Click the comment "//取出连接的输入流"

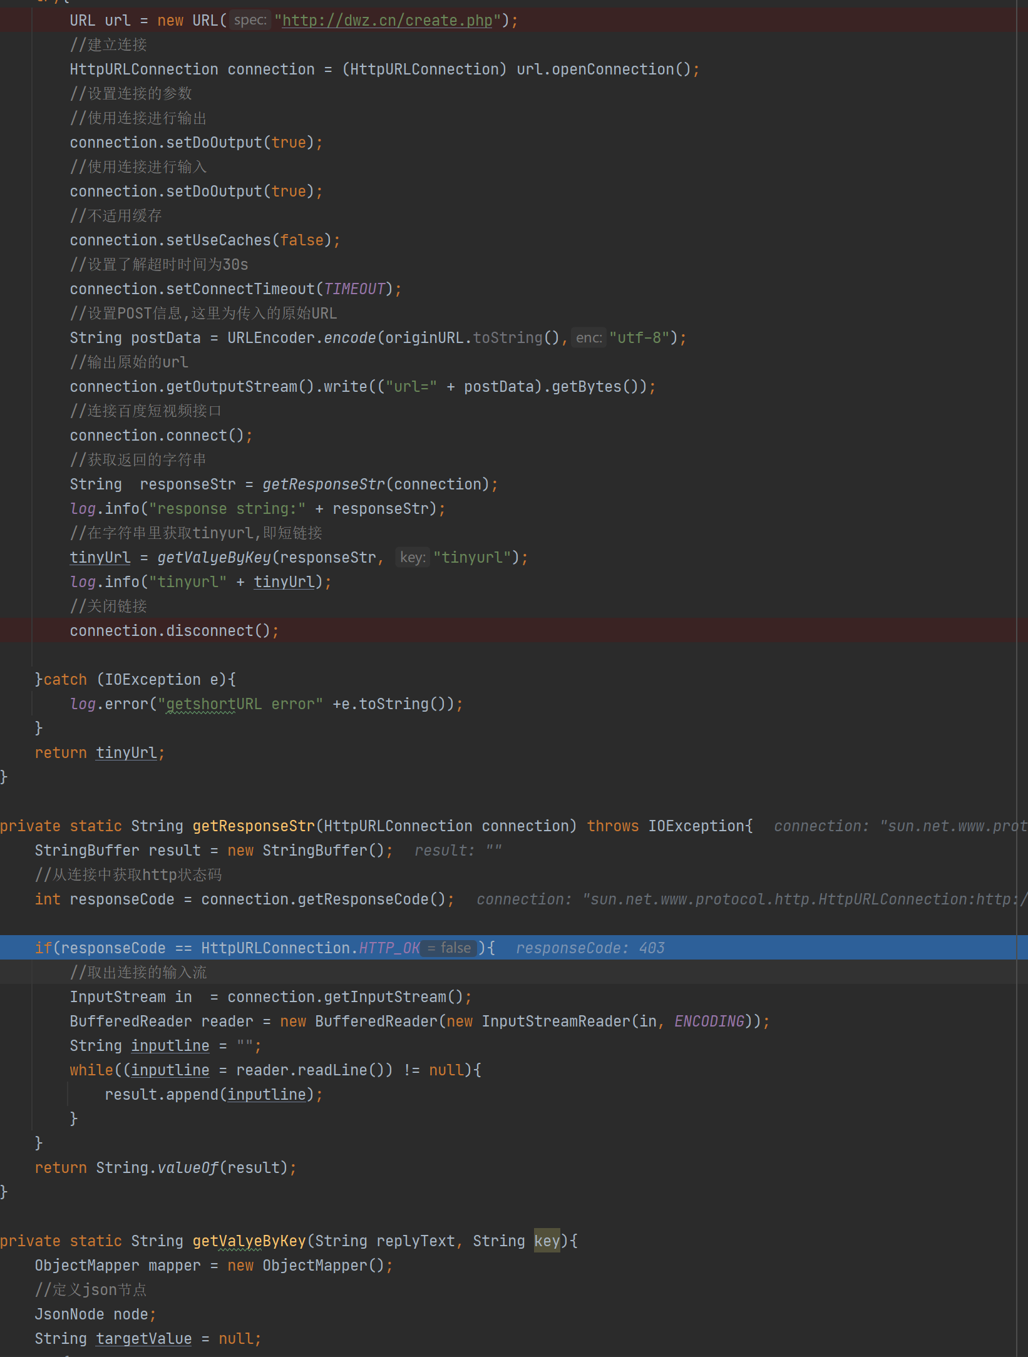pos(138,973)
